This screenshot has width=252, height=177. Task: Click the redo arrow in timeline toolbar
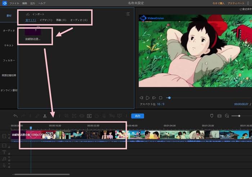click(23, 116)
